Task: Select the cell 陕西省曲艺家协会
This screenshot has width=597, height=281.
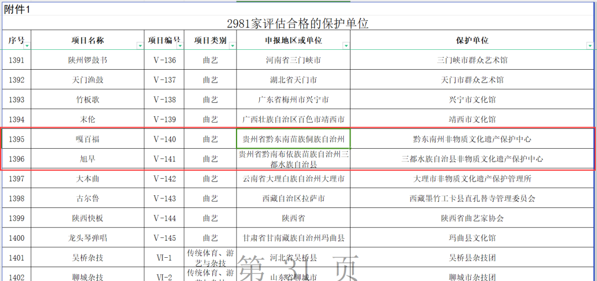Action: coord(472,218)
